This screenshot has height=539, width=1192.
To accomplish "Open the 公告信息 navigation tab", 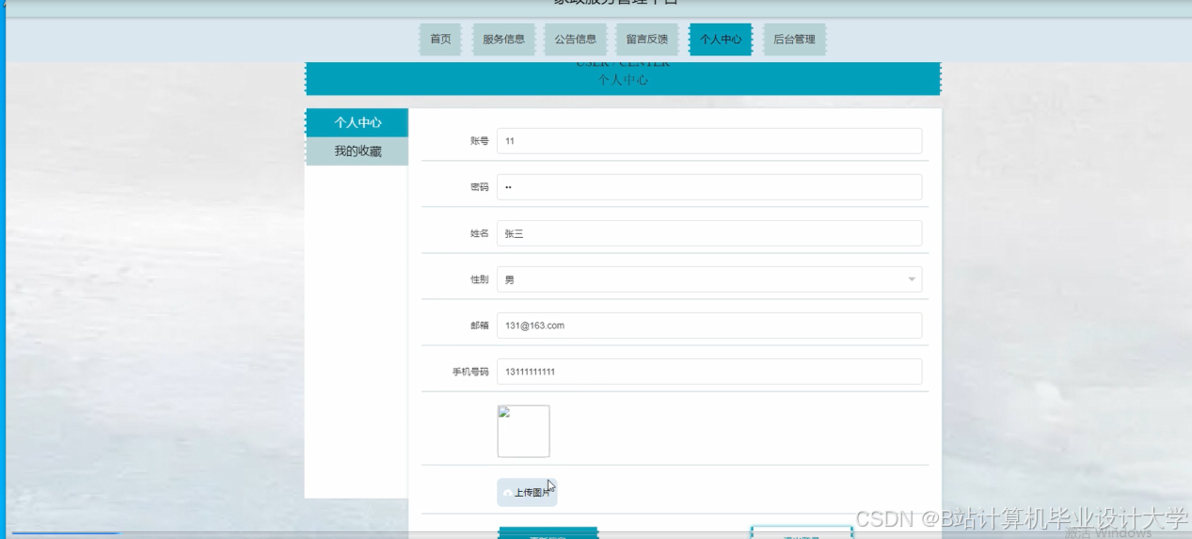I will 575,40.
